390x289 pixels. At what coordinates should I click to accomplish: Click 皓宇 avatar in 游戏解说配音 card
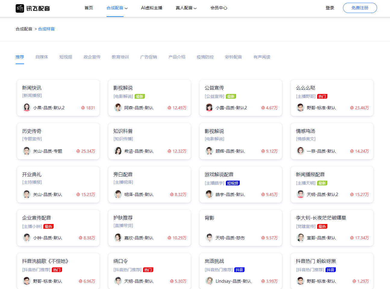[x=209, y=194]
